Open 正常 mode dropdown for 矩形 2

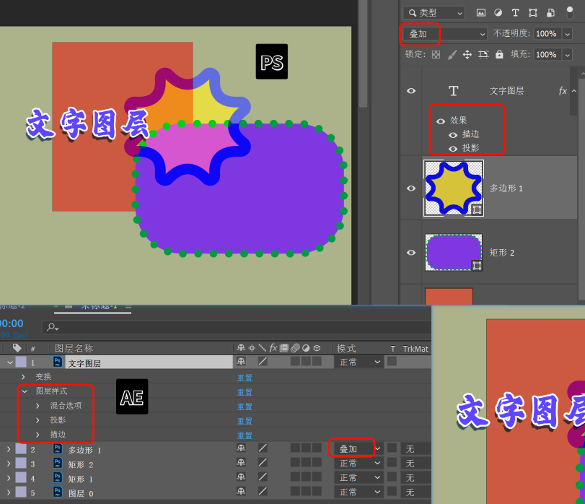tap(359, 464)
